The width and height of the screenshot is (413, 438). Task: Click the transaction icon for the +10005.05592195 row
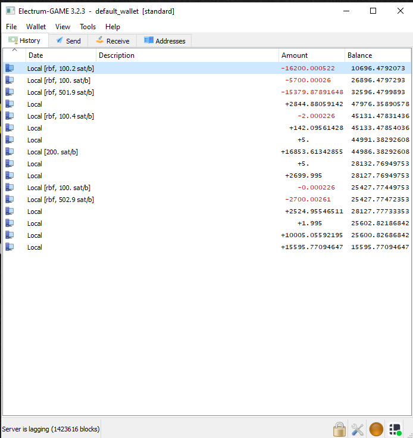point(10,235)
